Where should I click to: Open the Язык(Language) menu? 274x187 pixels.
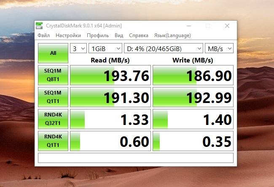(172, 35)
